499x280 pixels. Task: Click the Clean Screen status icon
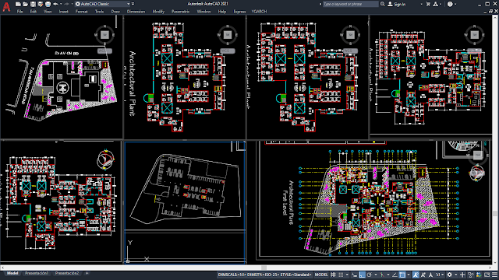coord(487,275)
